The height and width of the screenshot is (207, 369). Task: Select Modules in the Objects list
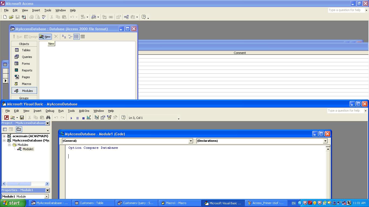tap(24, 91)
